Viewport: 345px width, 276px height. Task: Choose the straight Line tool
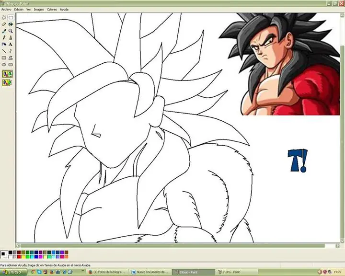coord(4,51)
